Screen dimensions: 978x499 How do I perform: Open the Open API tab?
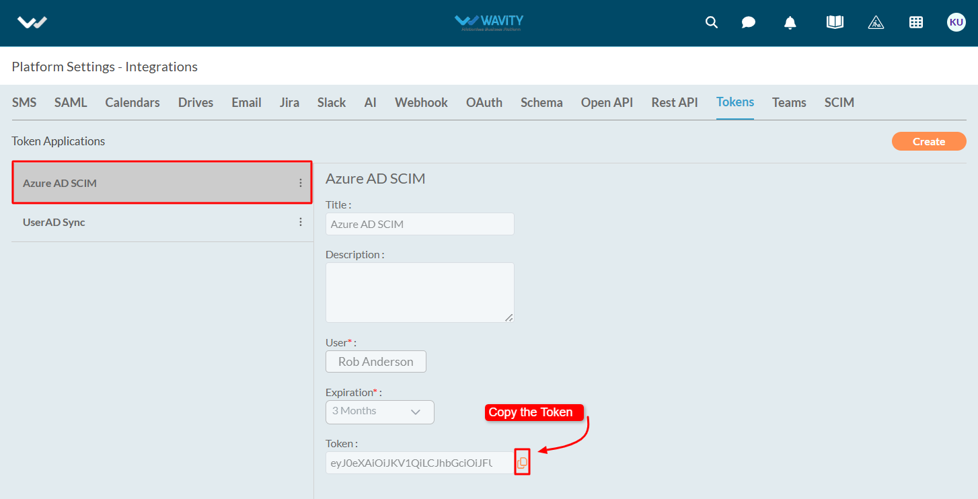pyautogui.click(x=607, y=102)
